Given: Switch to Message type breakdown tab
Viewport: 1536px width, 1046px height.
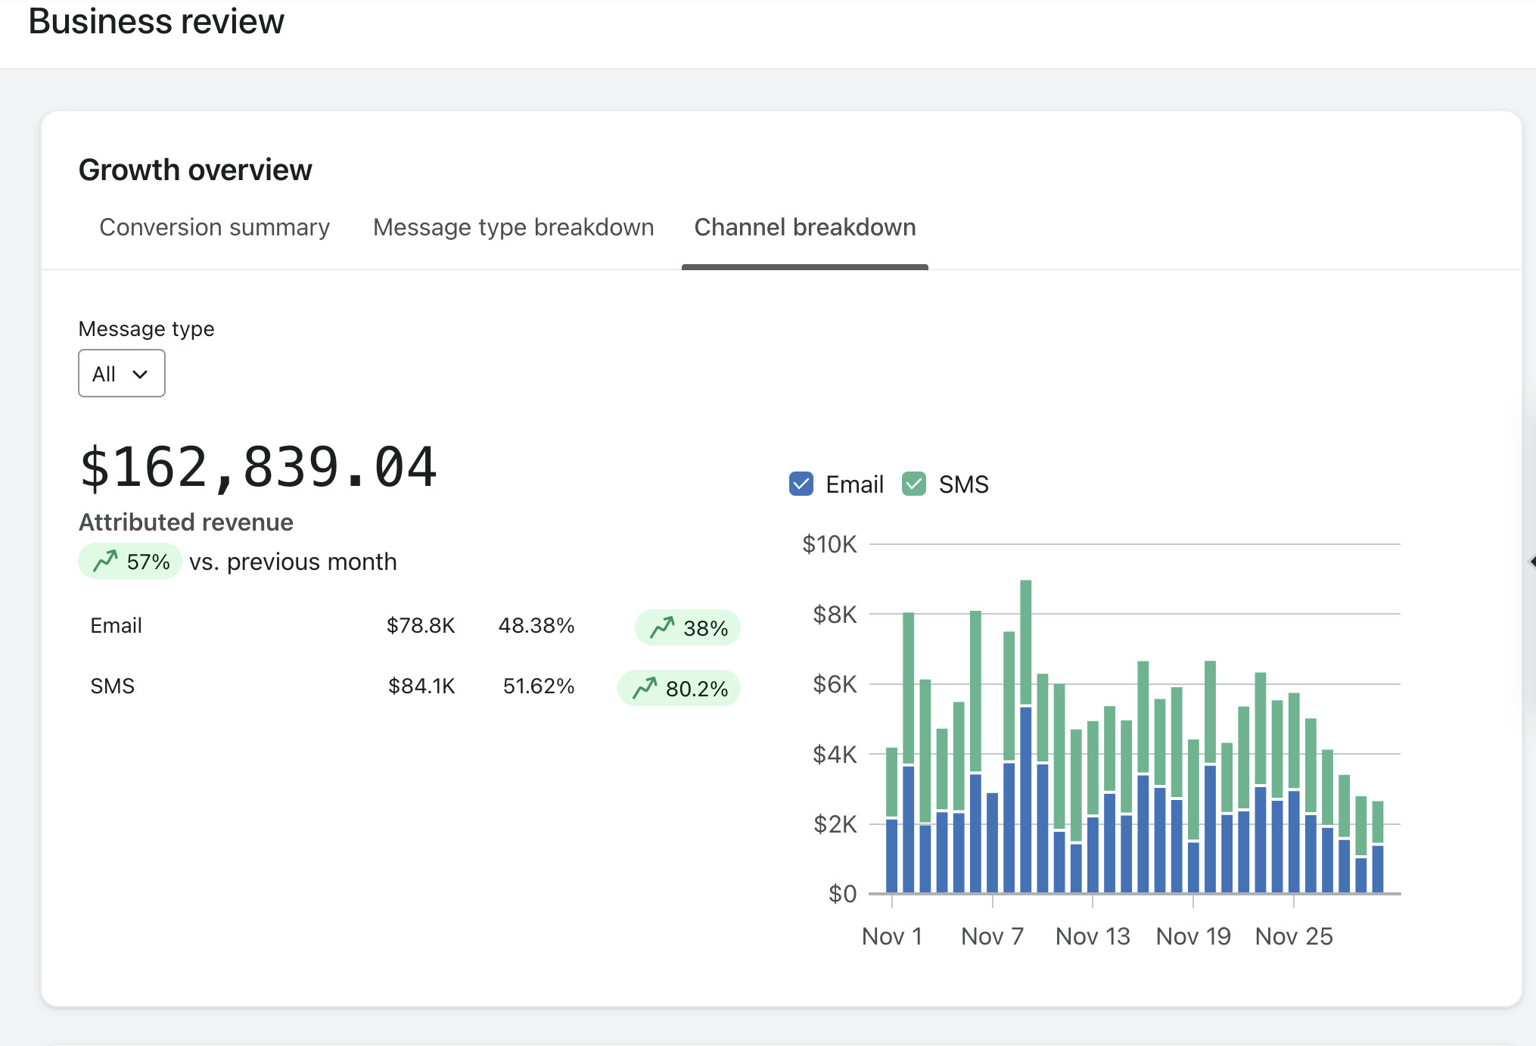Looking at the screenshot, I should coord(514,227).
